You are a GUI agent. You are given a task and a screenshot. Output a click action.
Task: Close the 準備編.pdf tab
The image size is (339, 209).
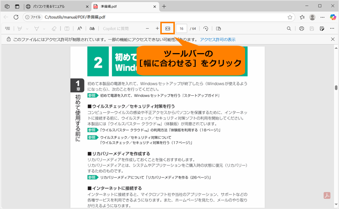[x=154, y=7]
